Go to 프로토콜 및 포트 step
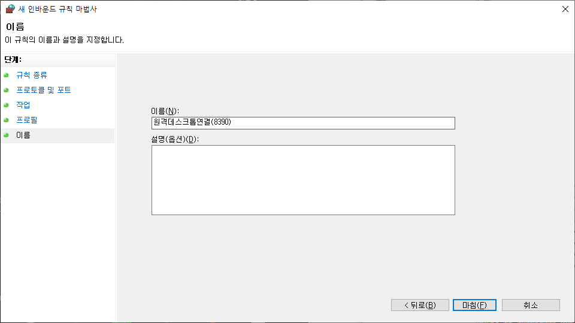 point(43,90)
